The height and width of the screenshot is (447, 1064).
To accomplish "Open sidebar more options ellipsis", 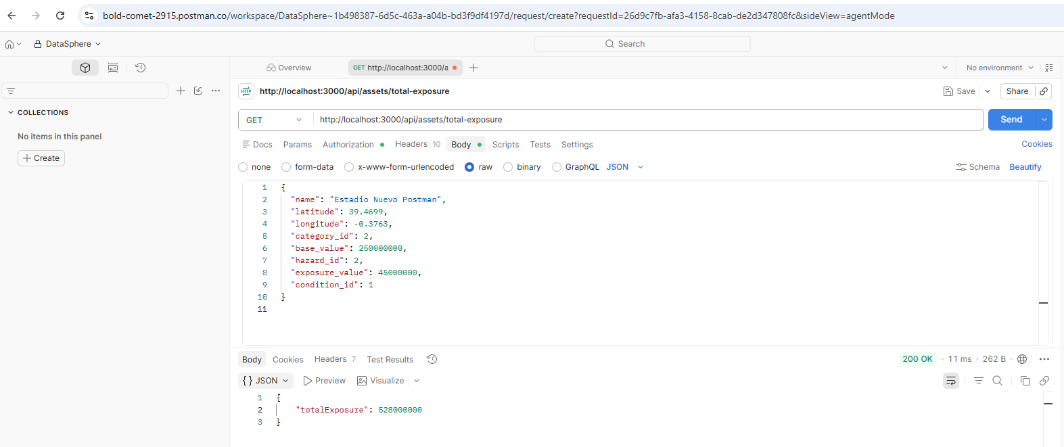I will click(216, 91).
